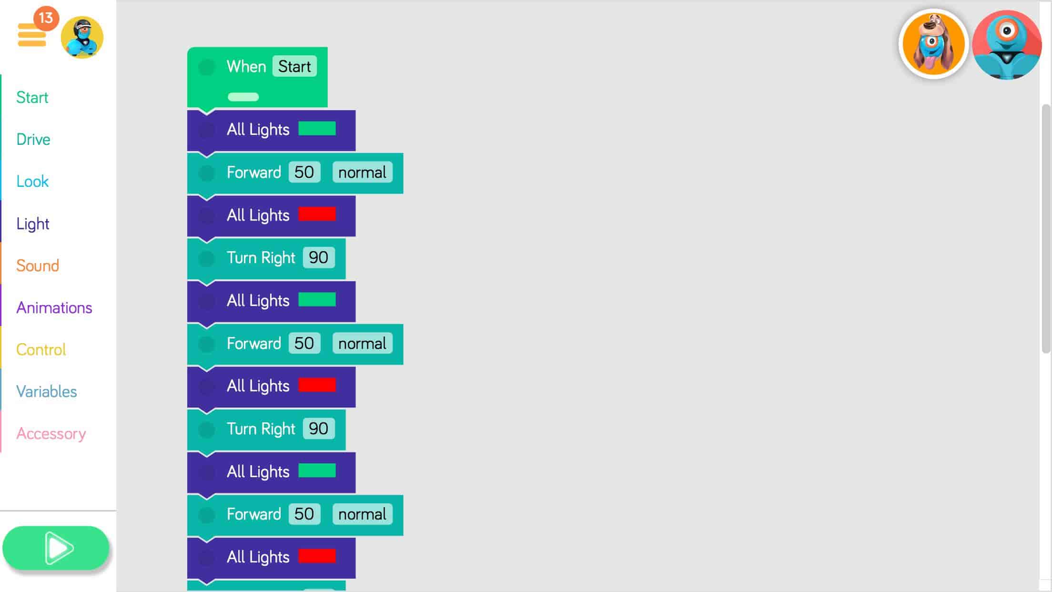Viewport: 1052px width, 592px height.
Task: Expand the Control block options
Action: click(41, 350)
